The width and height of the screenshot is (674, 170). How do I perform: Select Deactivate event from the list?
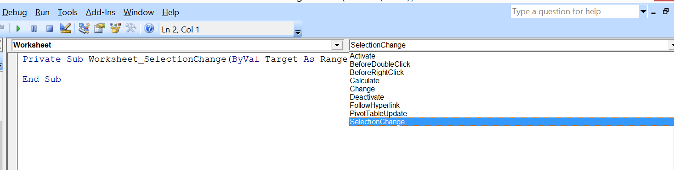click(511, 97)
